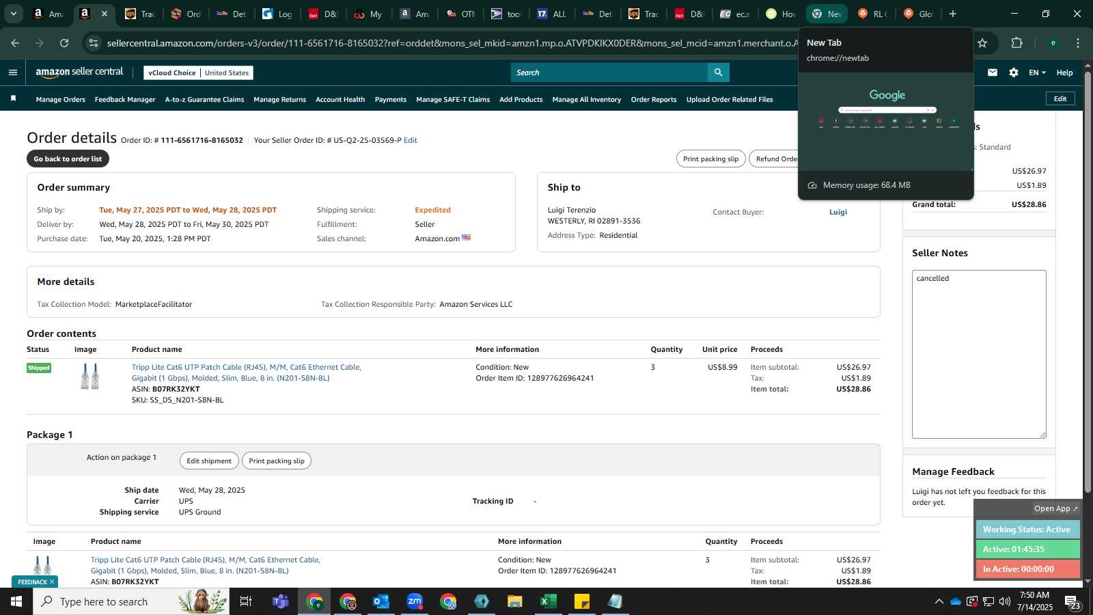Click Edit button on the bookmarks bar
The image size is (1093, 615).
coord(1060,98)
